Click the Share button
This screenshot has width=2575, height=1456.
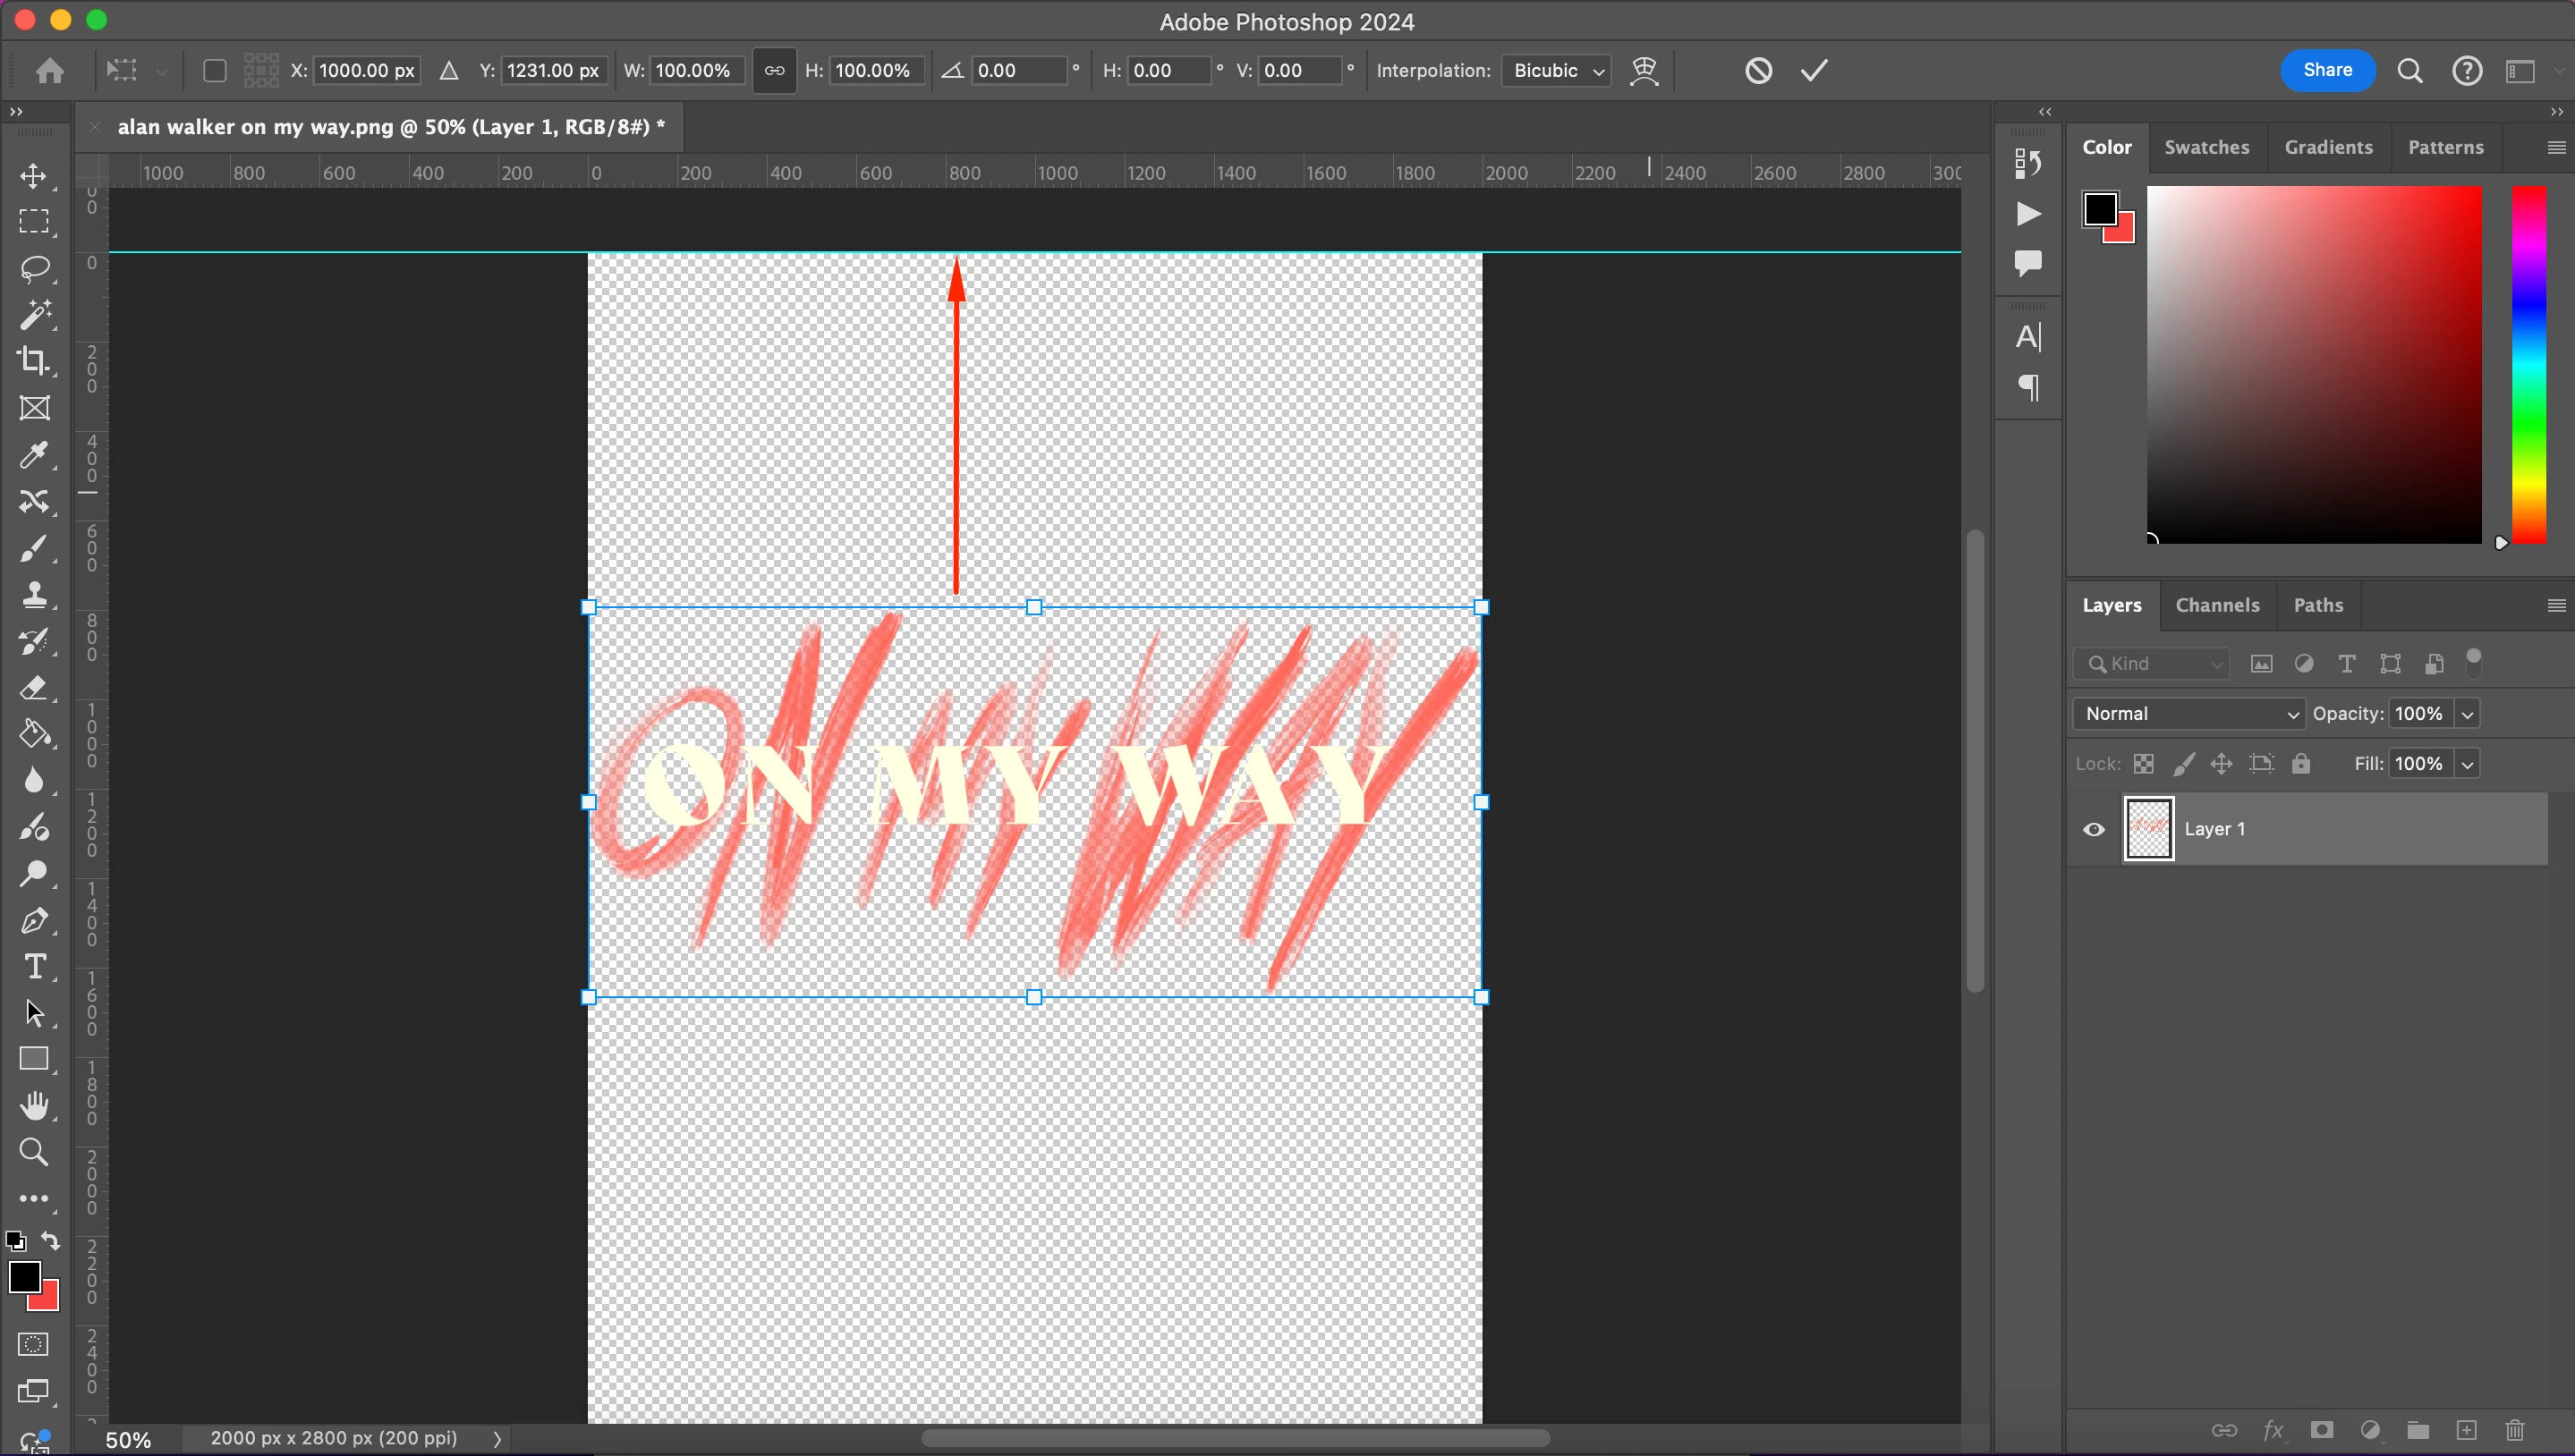[2327, 70]
